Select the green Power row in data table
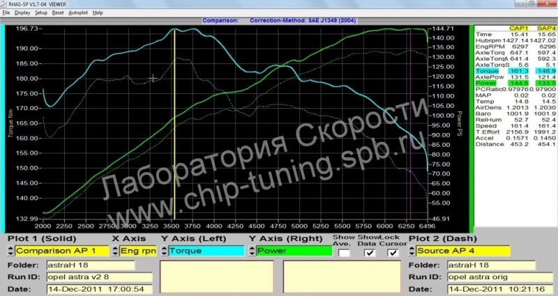 click(x=513, y=83)
